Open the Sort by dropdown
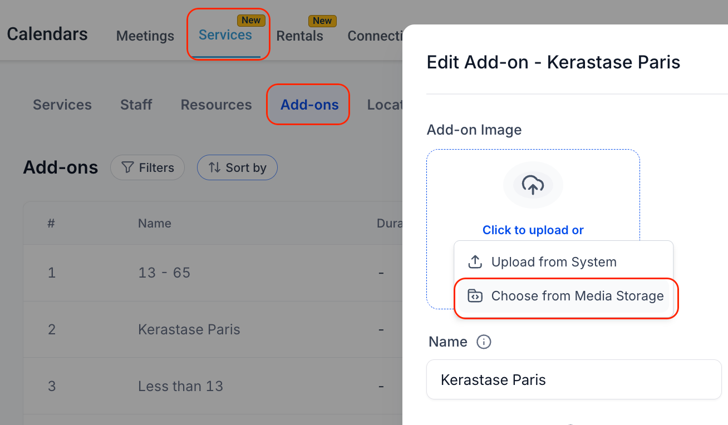Screen dimensions: 728x425 tap(237, 167)
